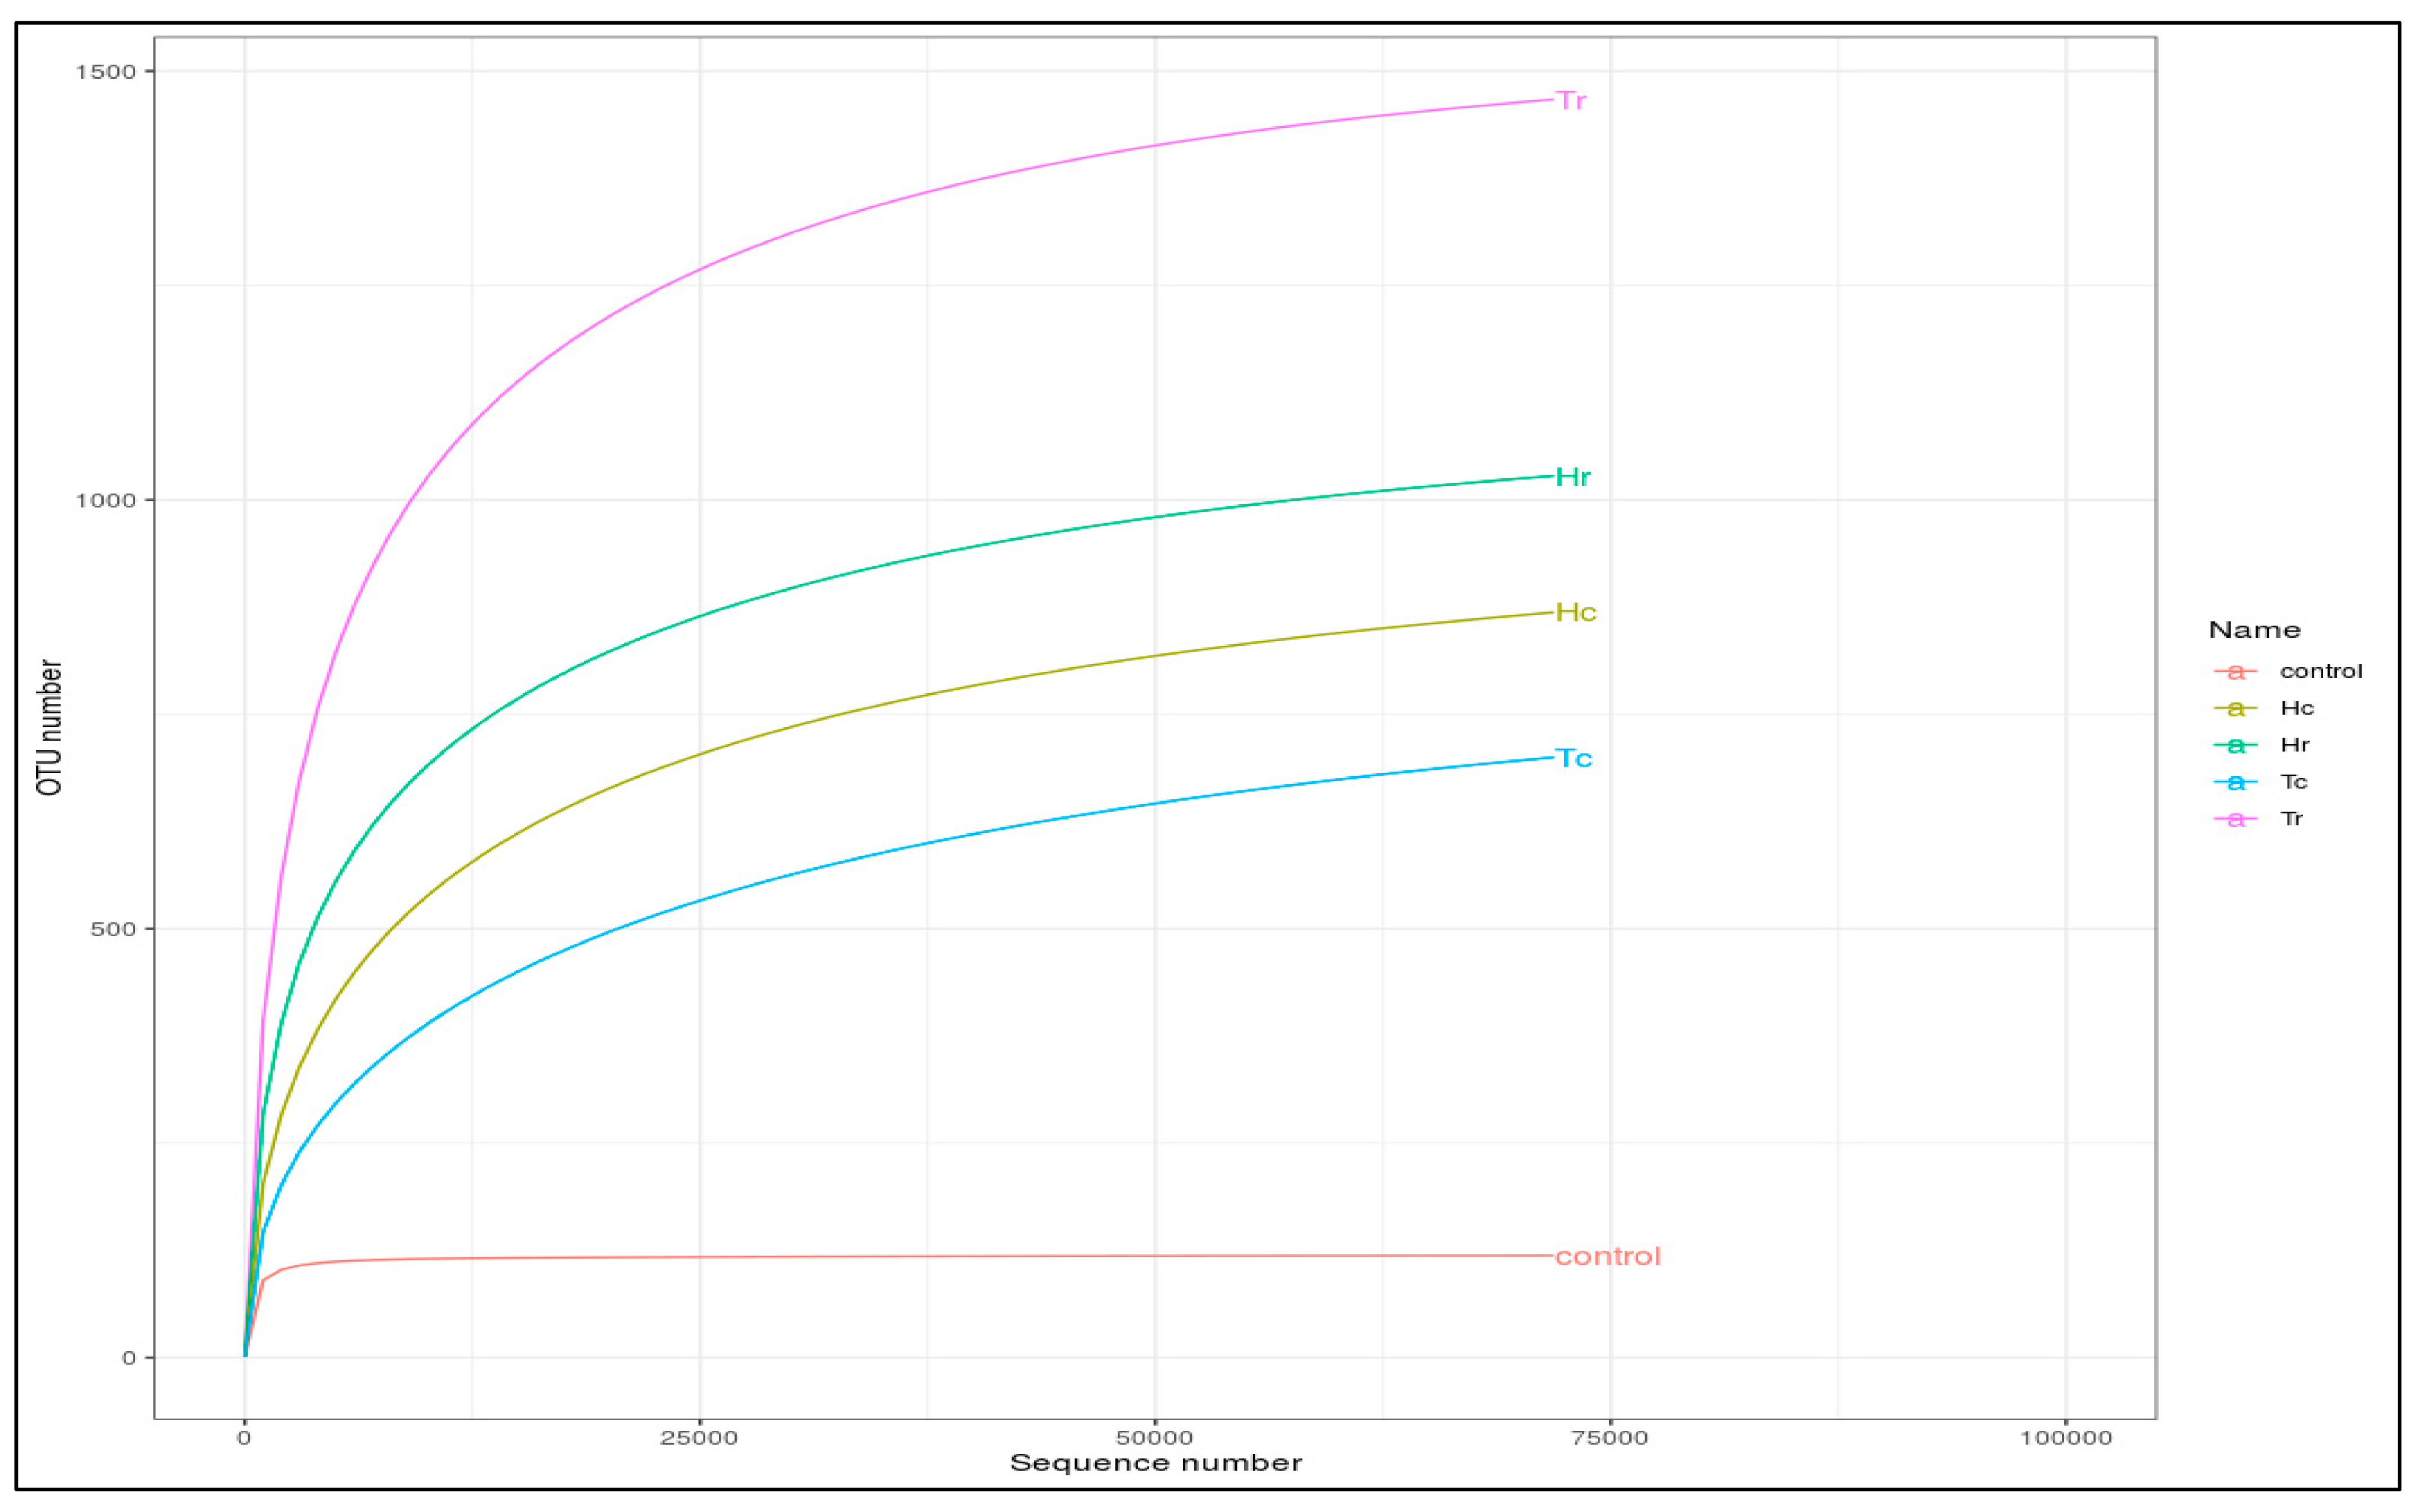Click the 1500 y-axis tick label

click(x=105, y=72)
